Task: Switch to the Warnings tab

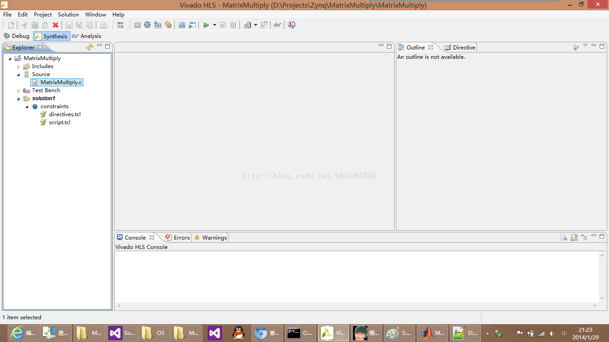Action: (211, 237)
